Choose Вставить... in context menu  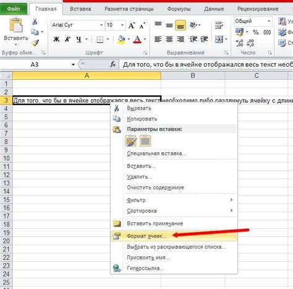(174, 166)
